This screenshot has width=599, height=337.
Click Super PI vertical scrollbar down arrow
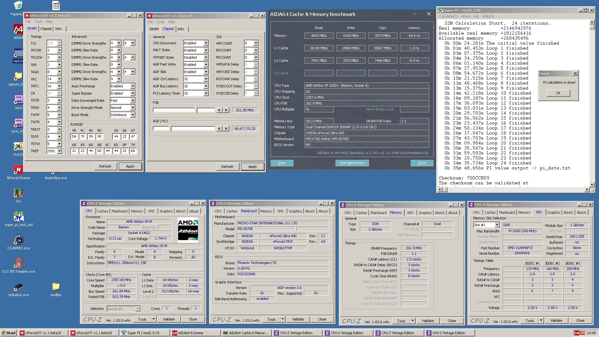592,184
